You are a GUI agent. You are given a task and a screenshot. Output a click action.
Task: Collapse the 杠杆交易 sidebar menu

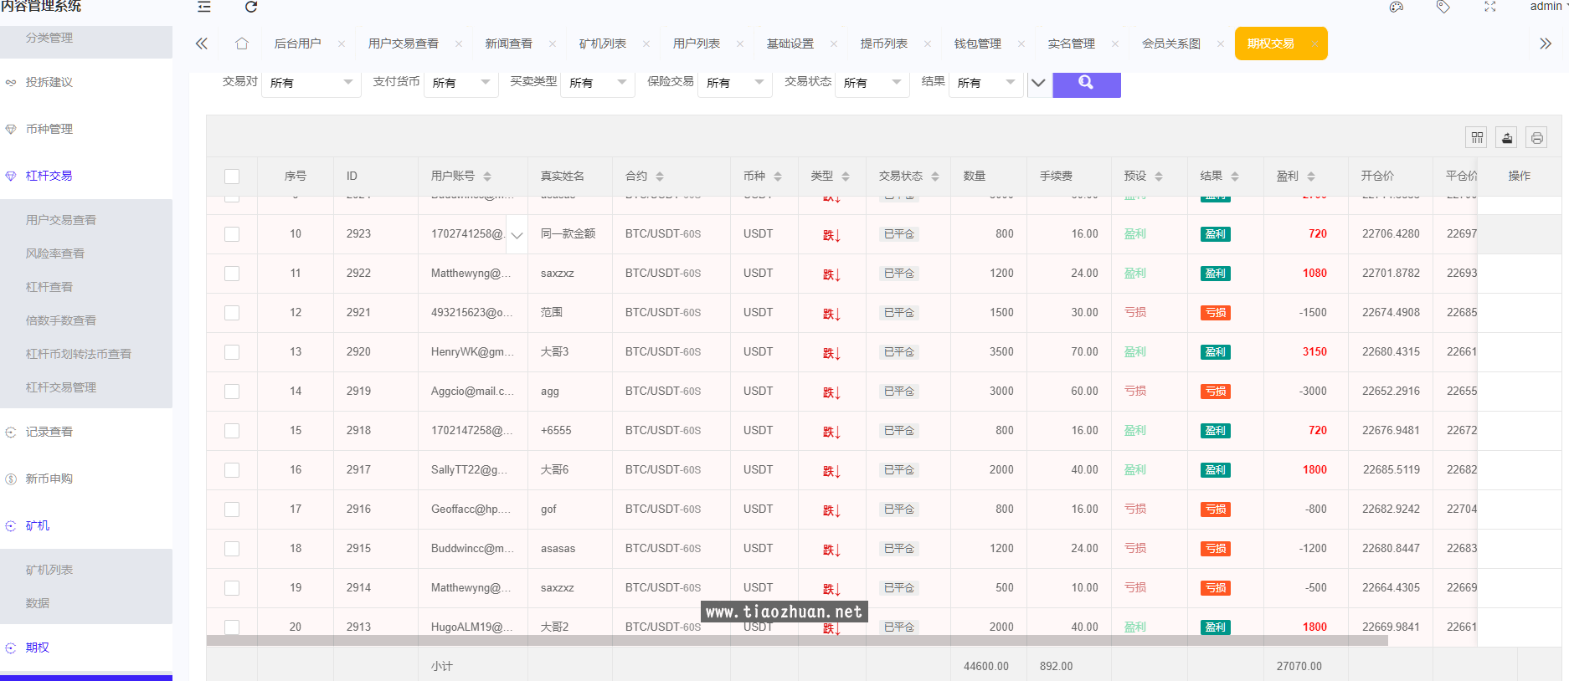coord(86,176)
